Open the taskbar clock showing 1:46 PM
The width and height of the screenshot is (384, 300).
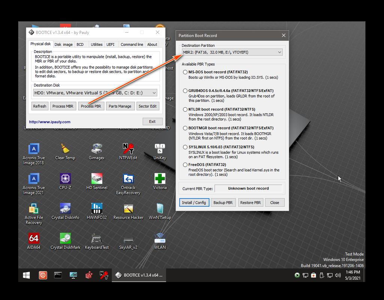(353, 275)
